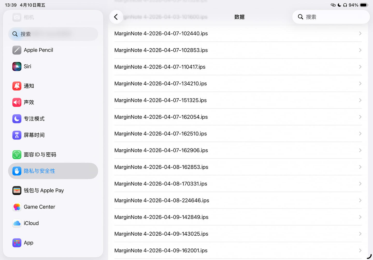Viewport: 373px width, 260px height.
Task: Open the Game Center label
Action: [x=39, y=207]
